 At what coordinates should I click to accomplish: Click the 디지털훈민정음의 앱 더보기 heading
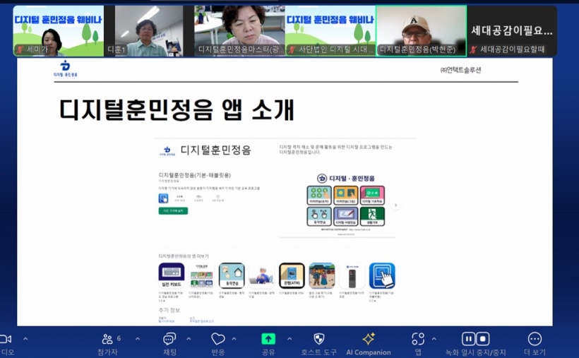[x=184, y=256]
